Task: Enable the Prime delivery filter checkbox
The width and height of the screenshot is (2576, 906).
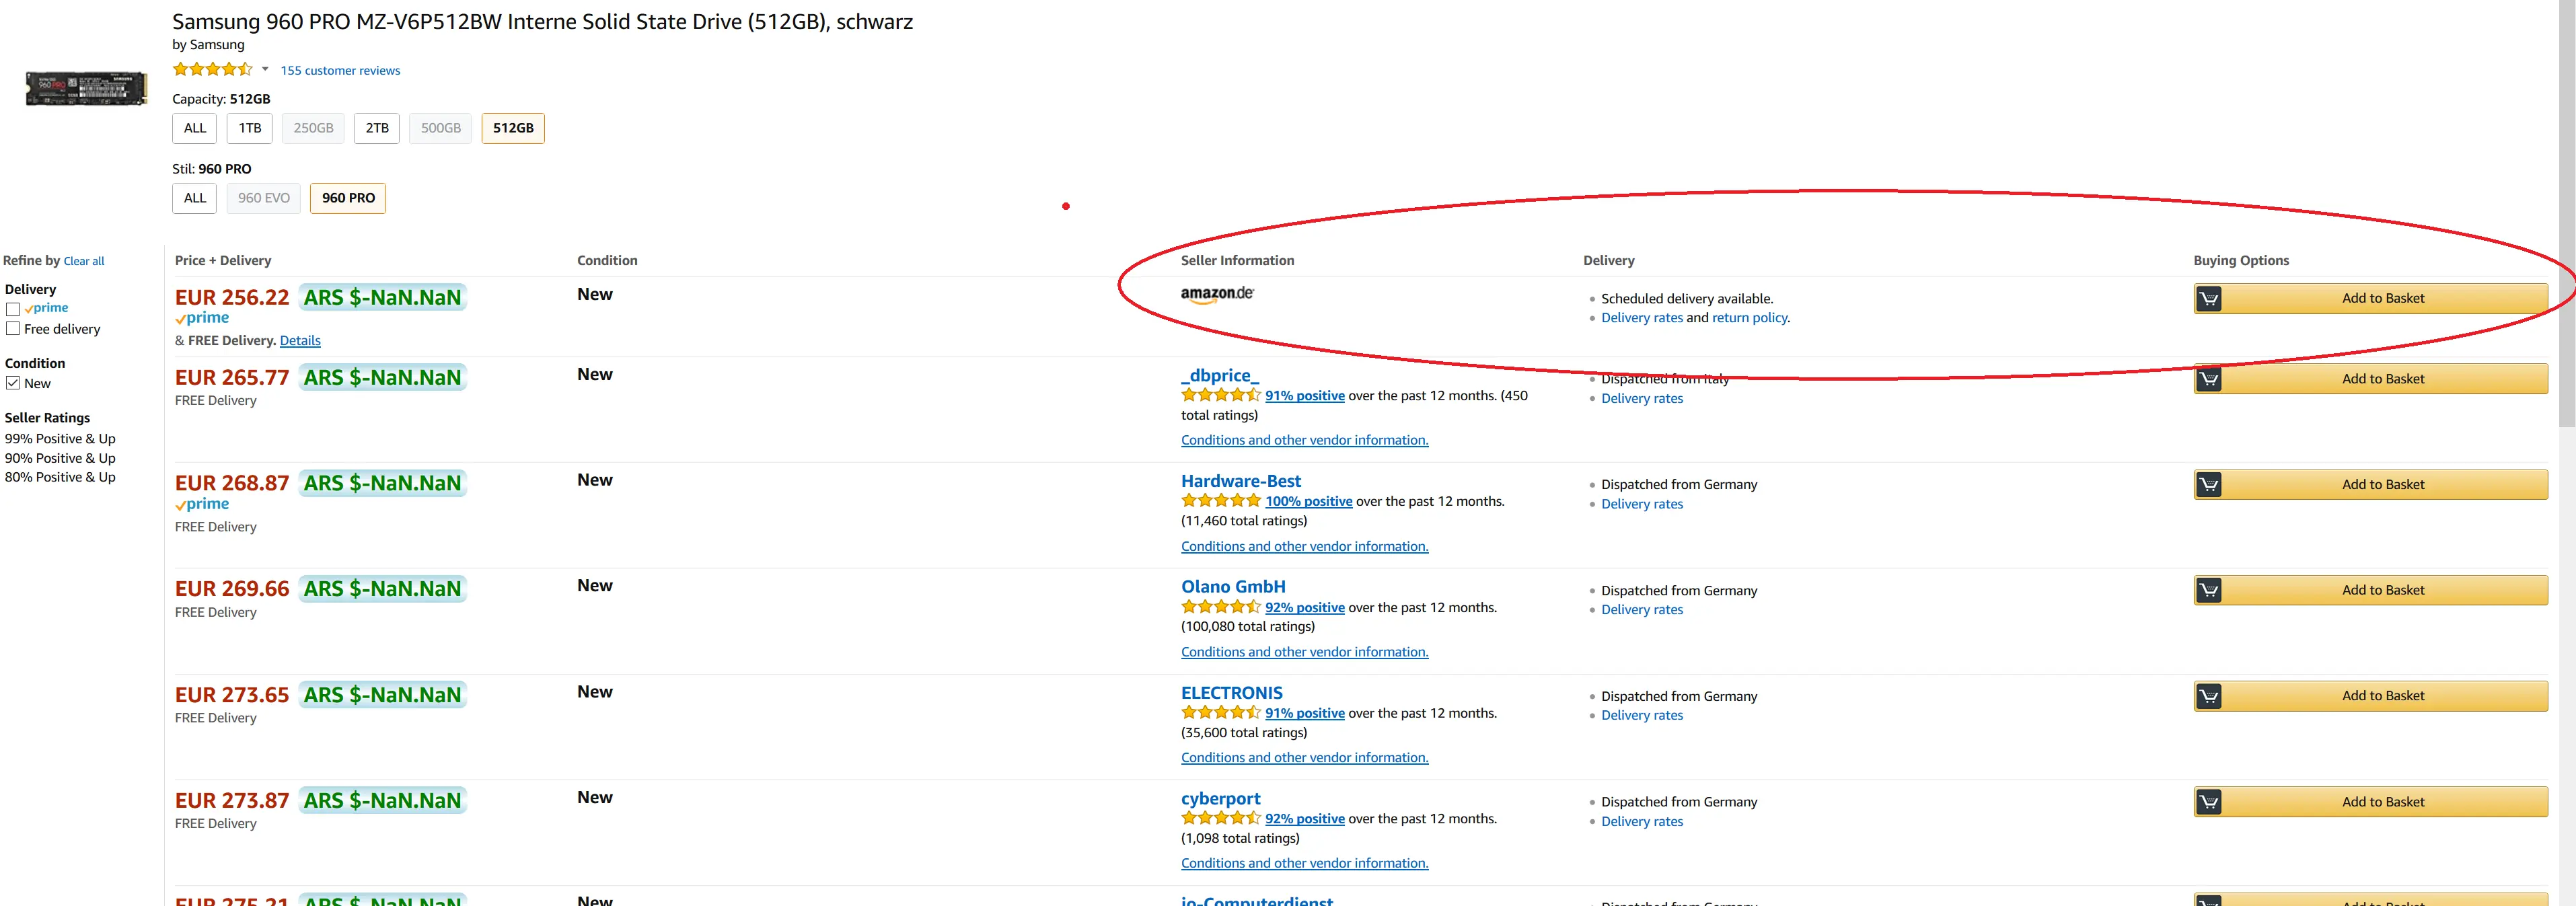Action: (x=13, y=310)
